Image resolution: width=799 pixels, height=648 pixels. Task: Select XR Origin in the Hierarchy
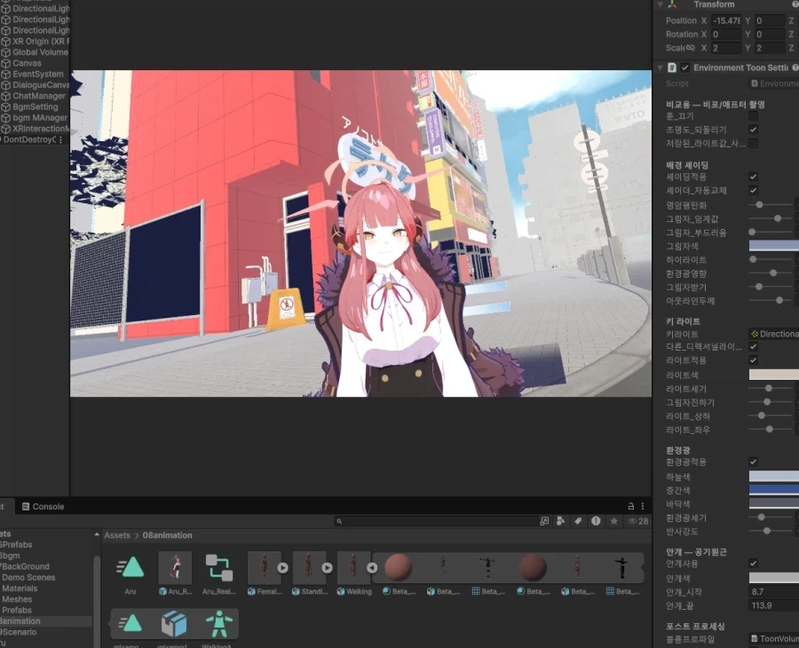click(x=36, y=41)
